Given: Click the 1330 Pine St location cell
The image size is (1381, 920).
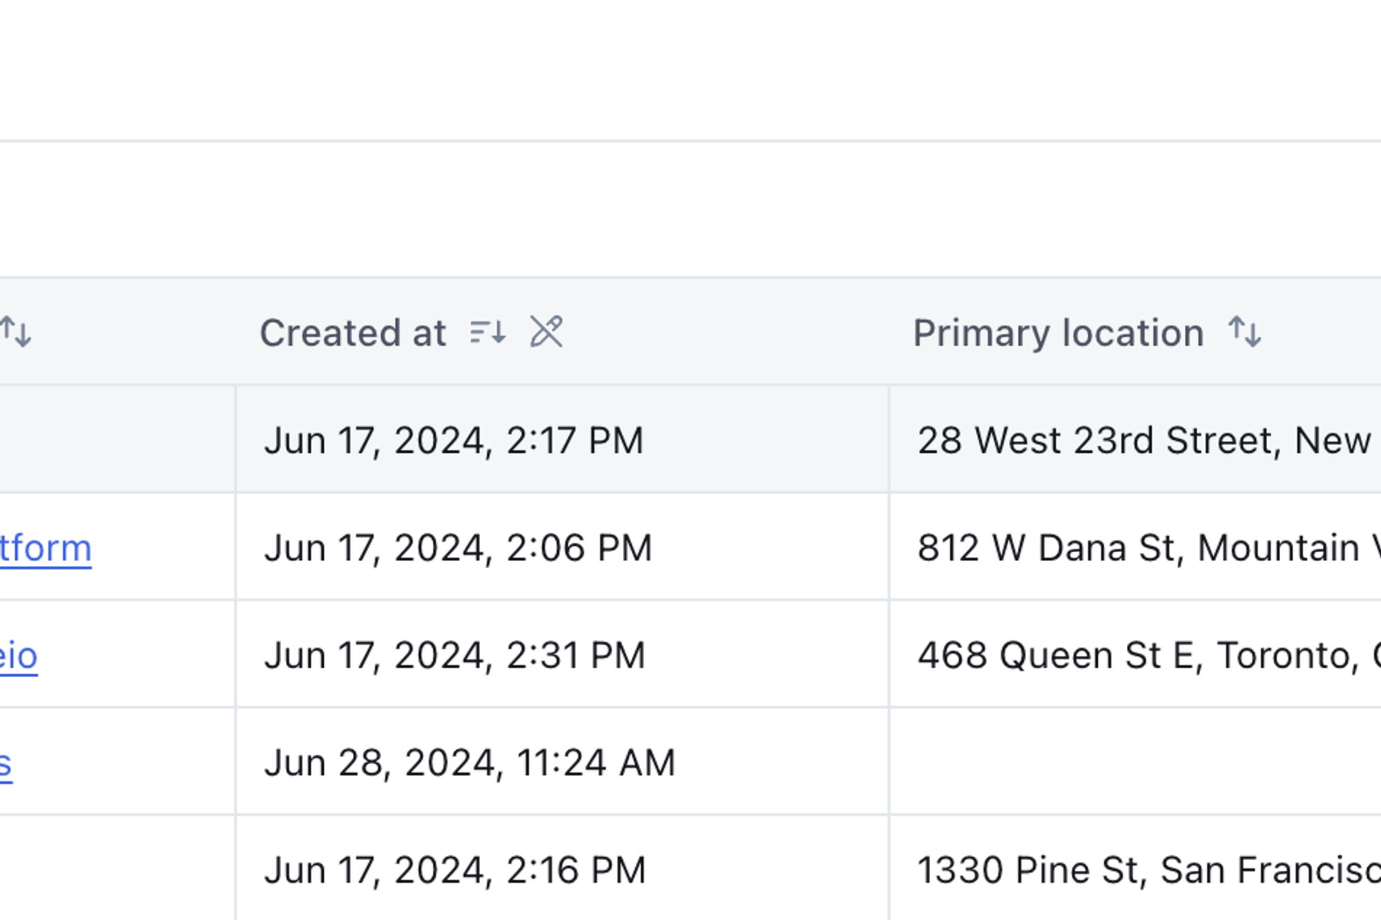Looking at the screenshot, I should coord(1136,868).
